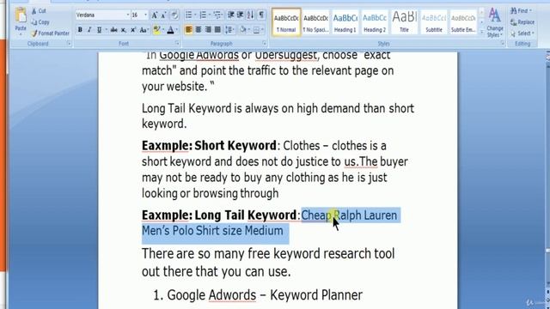Image resolution: width=550 pixels, height=309 pixels.
Task: Toggle bold formatting
Action: pyautogui.click(x=80, y=30)
